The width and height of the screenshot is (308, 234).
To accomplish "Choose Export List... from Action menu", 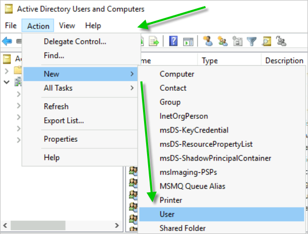I will [80, 120].
